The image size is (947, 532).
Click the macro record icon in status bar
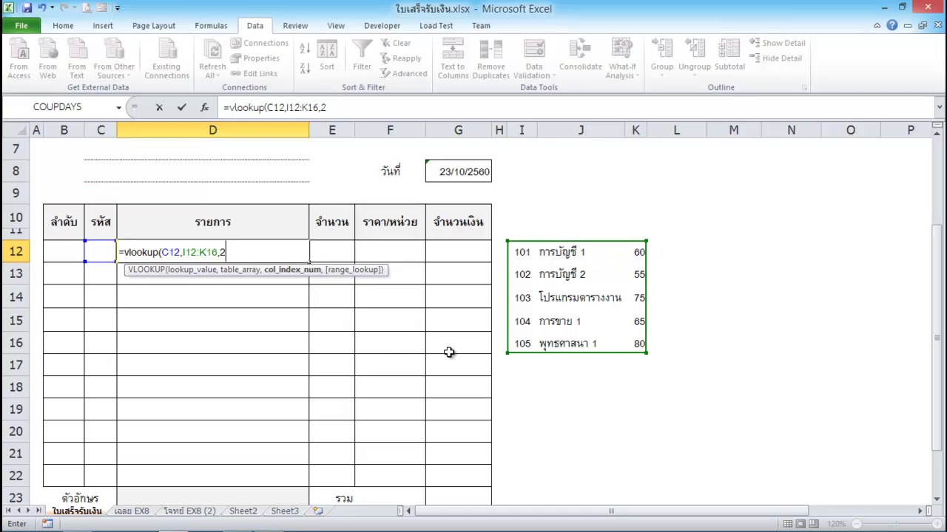click(x=47, y=524)
